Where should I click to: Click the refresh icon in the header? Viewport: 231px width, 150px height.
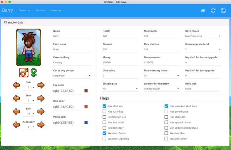click(x=213, y=10)
